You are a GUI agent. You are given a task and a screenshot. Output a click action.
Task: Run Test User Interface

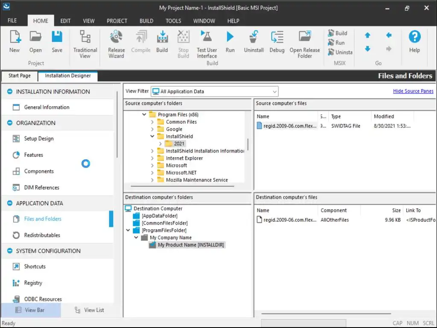click(x=207, y=44)
